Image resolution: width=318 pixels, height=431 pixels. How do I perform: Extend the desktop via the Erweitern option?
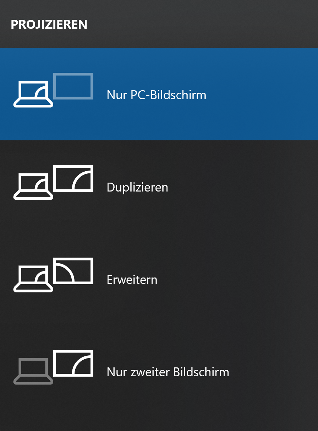point(159,279)
